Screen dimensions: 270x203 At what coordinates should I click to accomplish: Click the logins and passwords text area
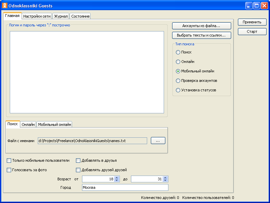pyautogui.click(x=87, y=72)
